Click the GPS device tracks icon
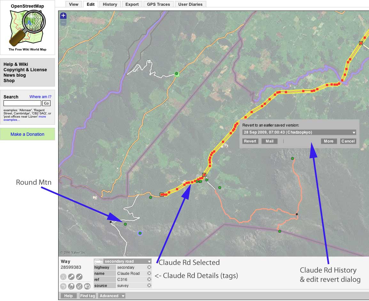369x301 pixels. point(71,286)
